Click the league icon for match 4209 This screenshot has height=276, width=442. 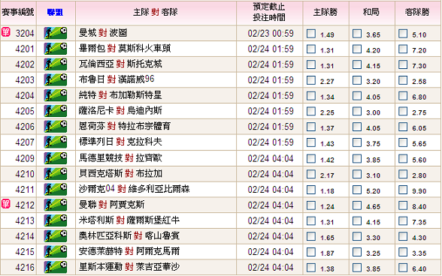(x=56, y=158)
